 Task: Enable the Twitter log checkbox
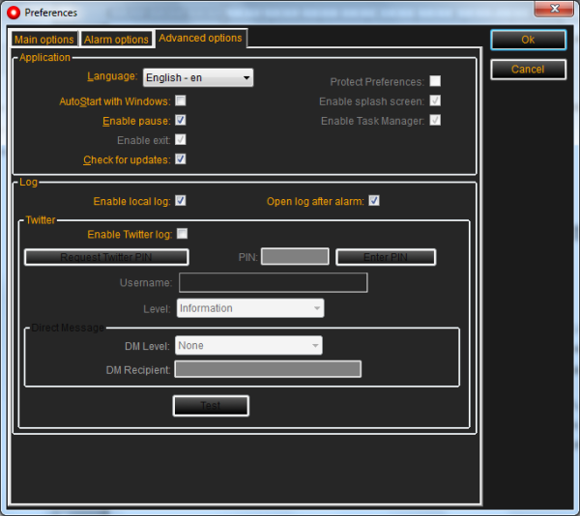tap(182, 234)
